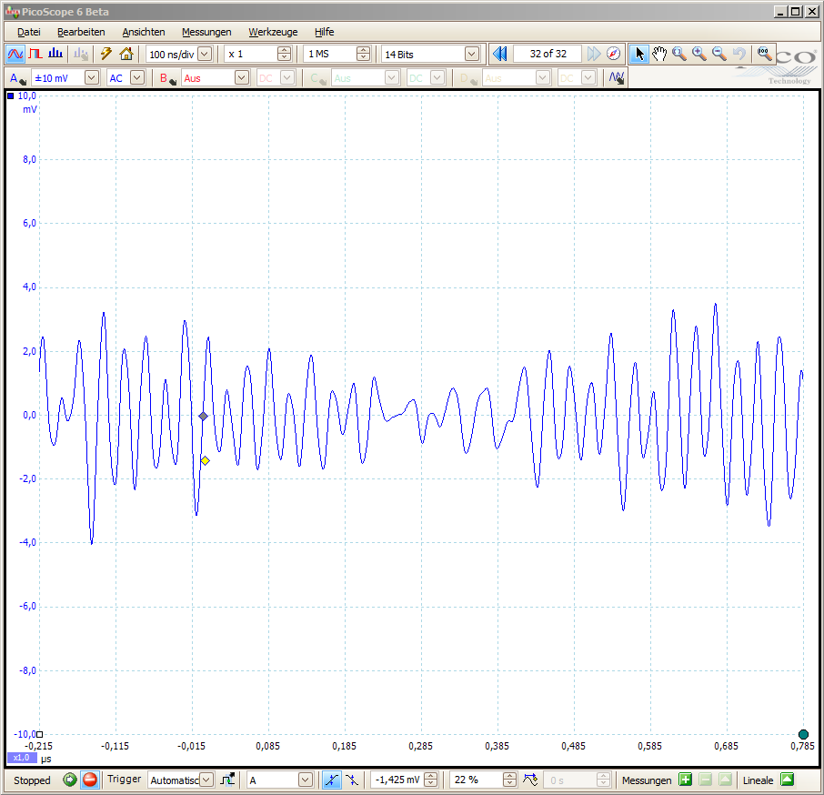Click the Home display icon
The width and height of the screenshot is (824, 795).
(x=126, y=54)
